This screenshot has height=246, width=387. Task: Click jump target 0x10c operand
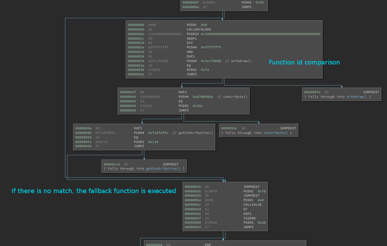click(x=198, y=106)
